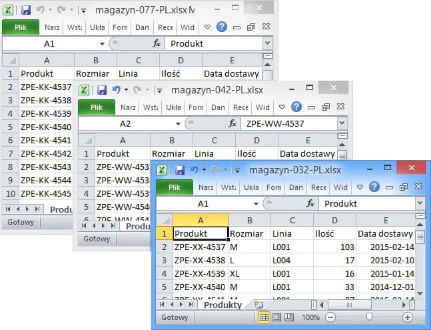This screenshot has width=431, height=330.
Task: Save the magazyn-077-PL workbook using the disk icon
Action: 26,10
